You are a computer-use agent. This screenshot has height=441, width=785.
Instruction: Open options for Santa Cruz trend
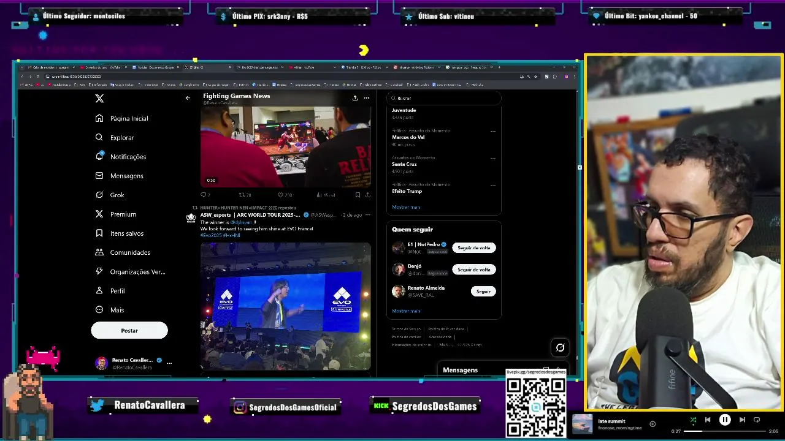(x=492, y=158)
